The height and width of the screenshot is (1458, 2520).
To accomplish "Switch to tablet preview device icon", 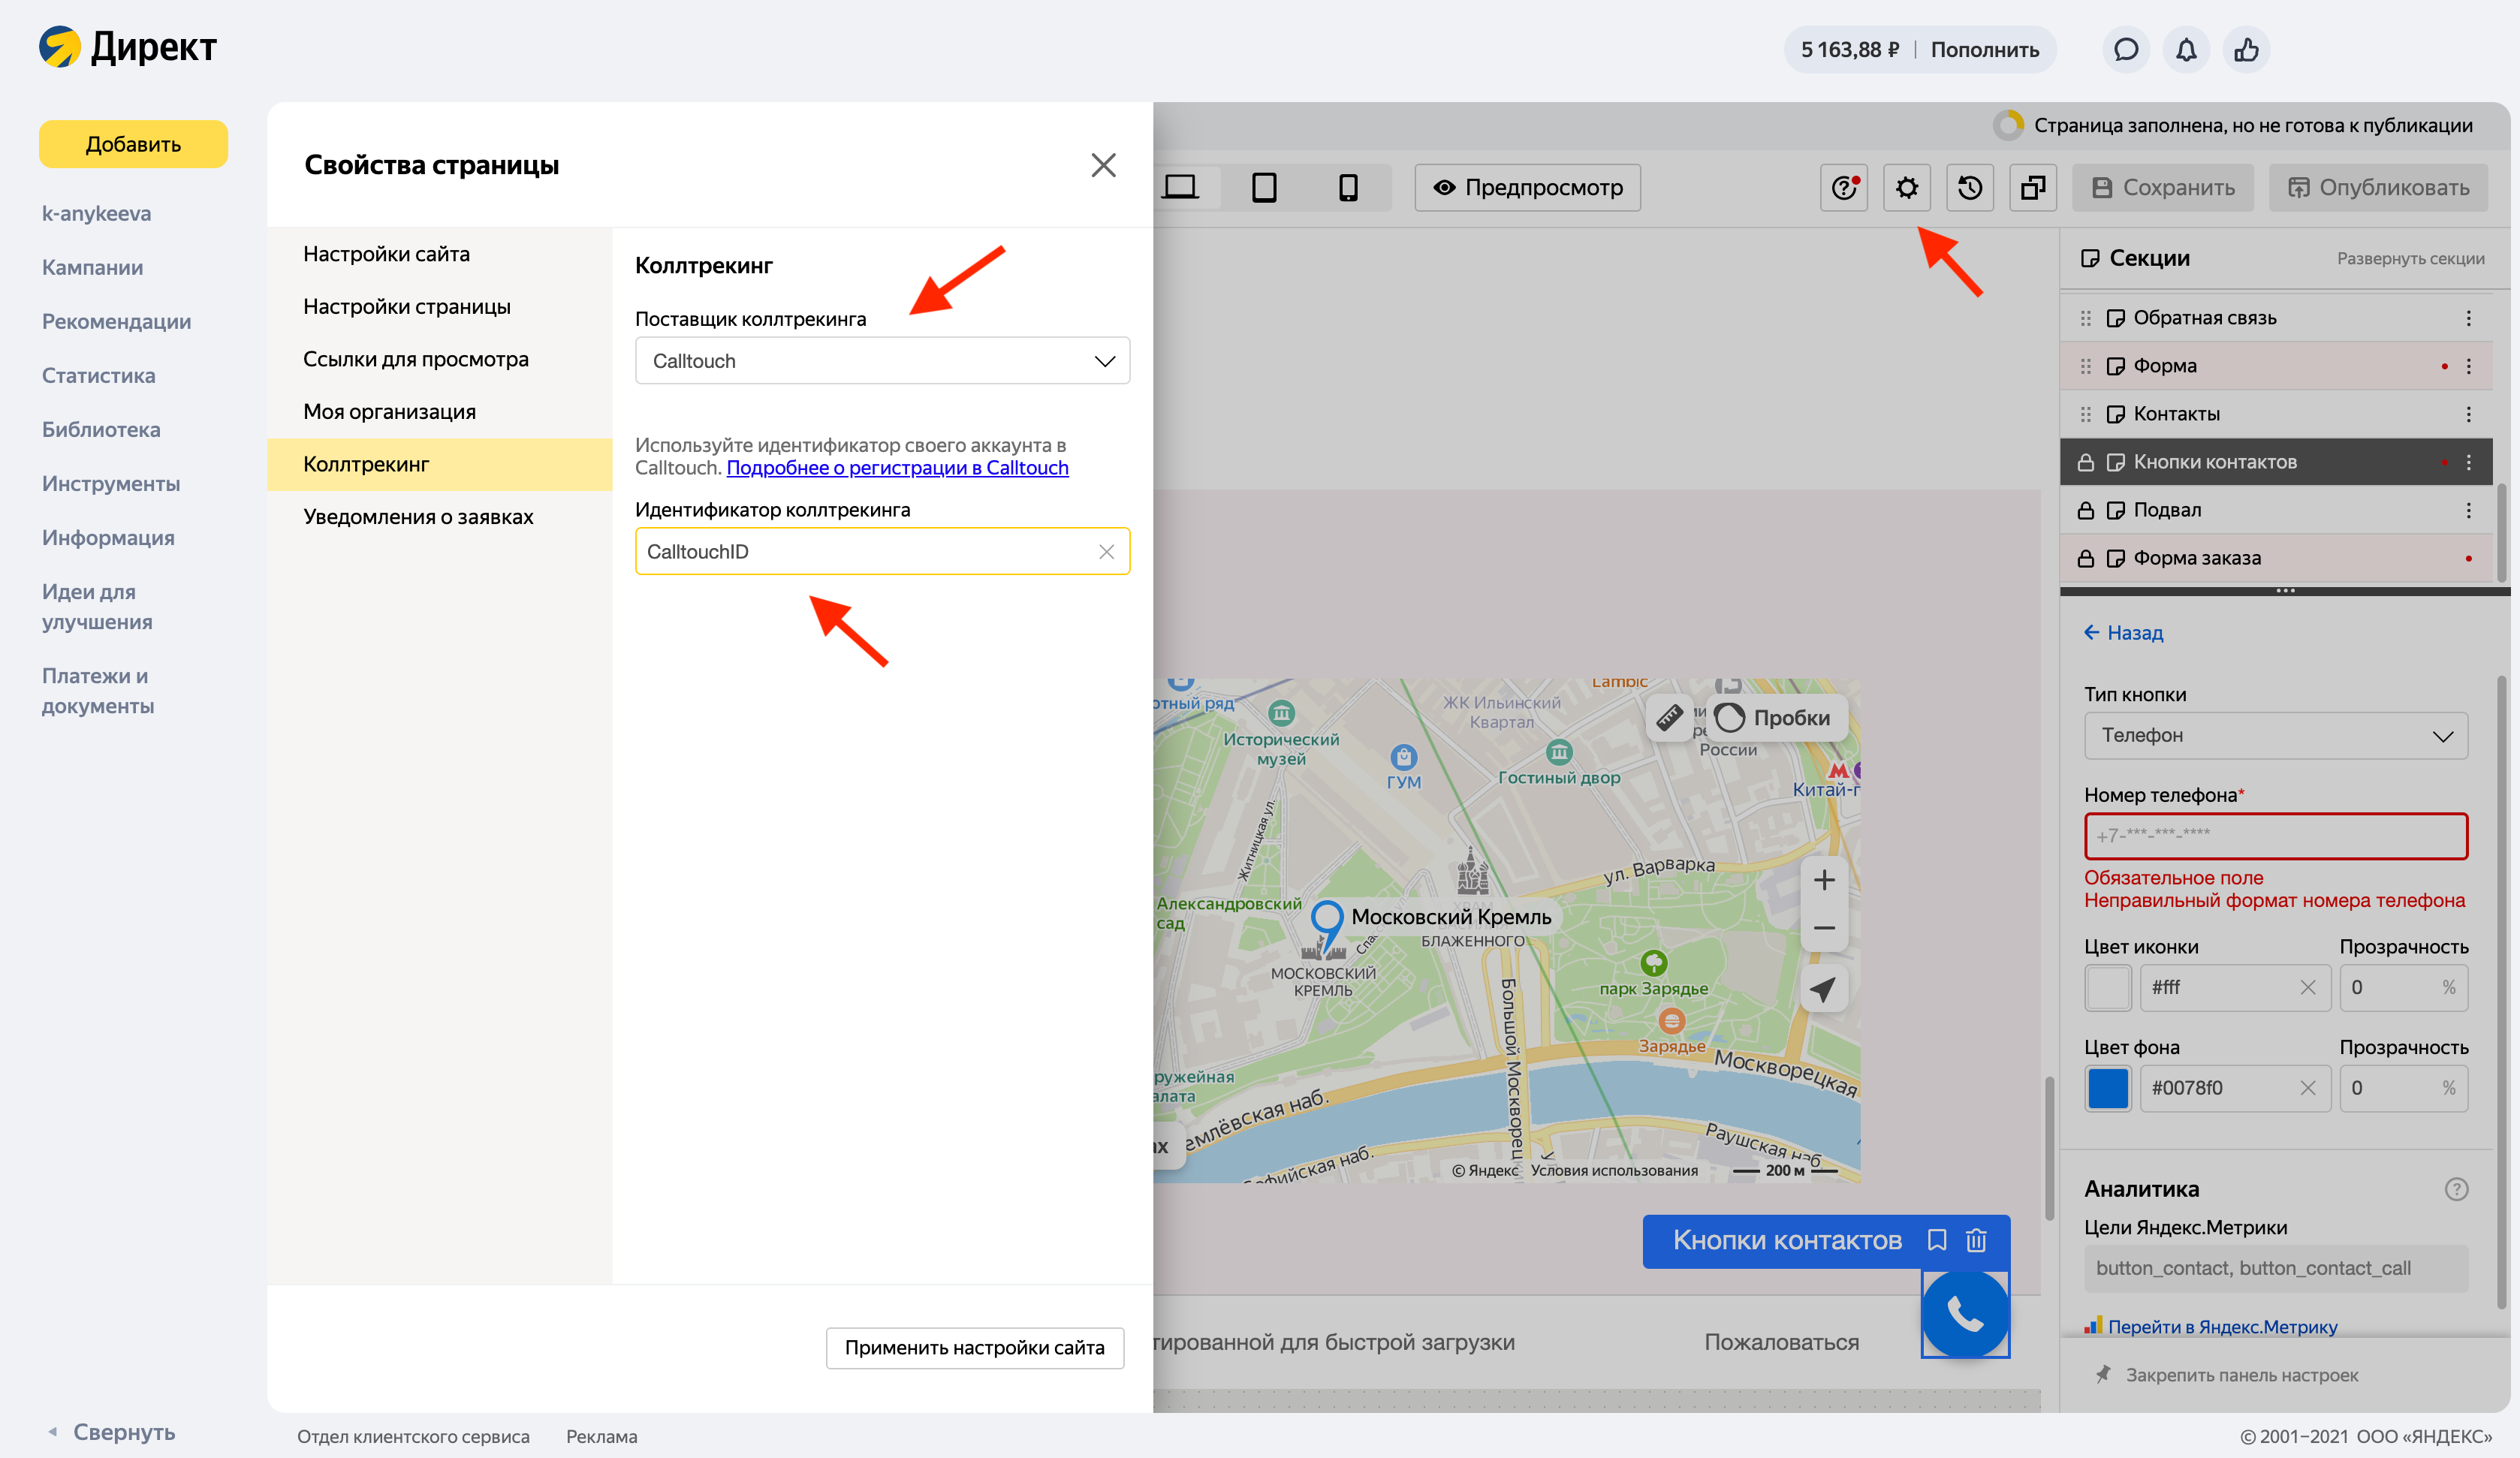I will pyautogui.click(x=1264, y=187).
